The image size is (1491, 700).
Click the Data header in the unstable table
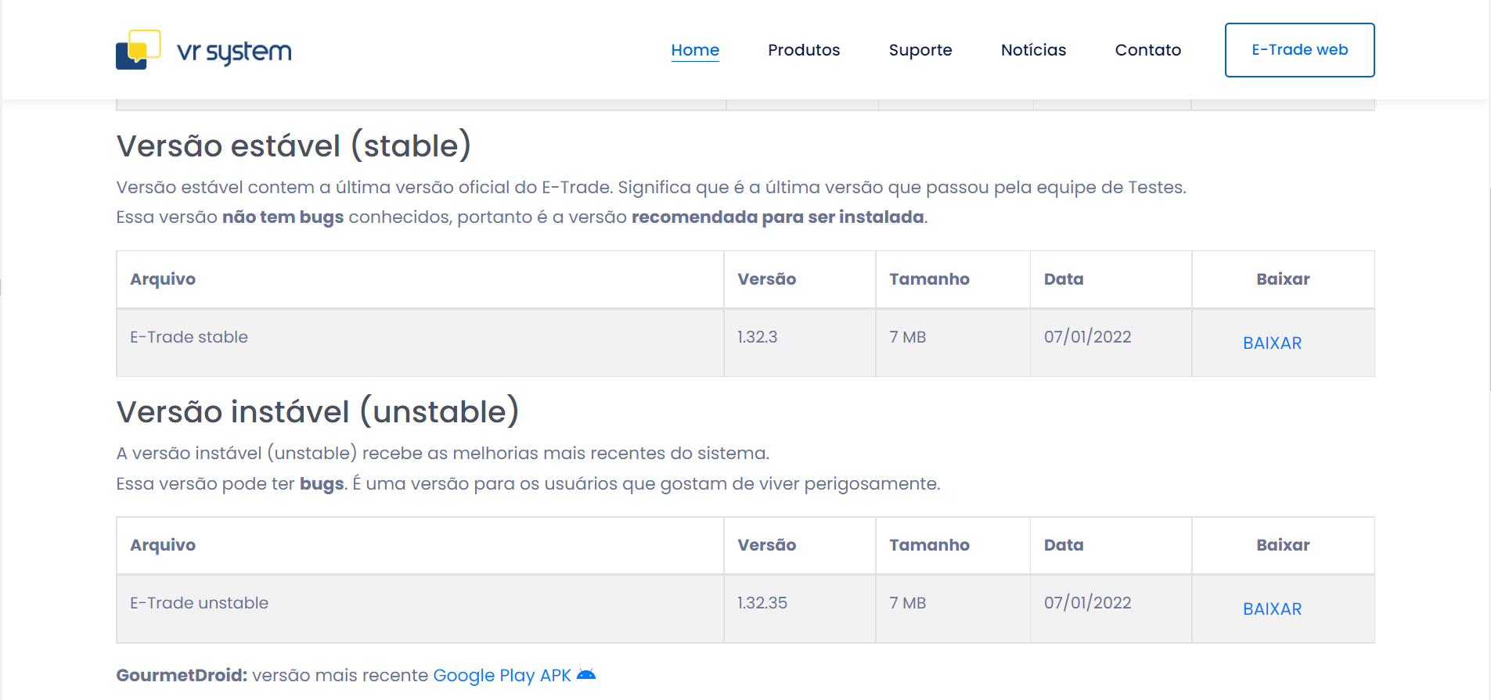point(1064,545)
